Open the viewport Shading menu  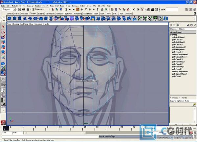[x=16, y=24]
